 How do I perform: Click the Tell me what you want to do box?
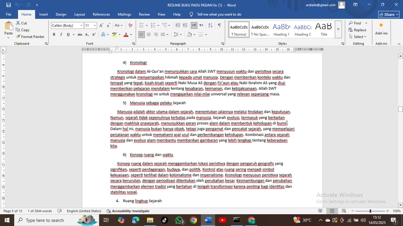point(219,14)
